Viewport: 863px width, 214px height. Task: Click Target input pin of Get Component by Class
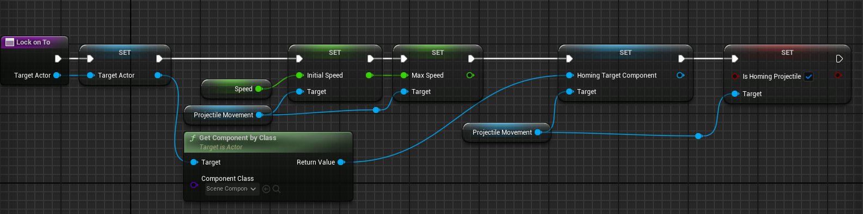(194, 162)
